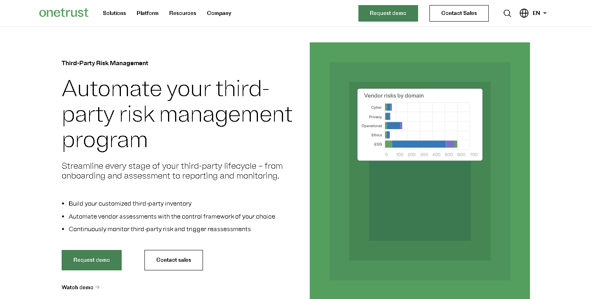Click the Cyber bar in the chart
This screenshot has width=592, height=299.
point(389,107)
